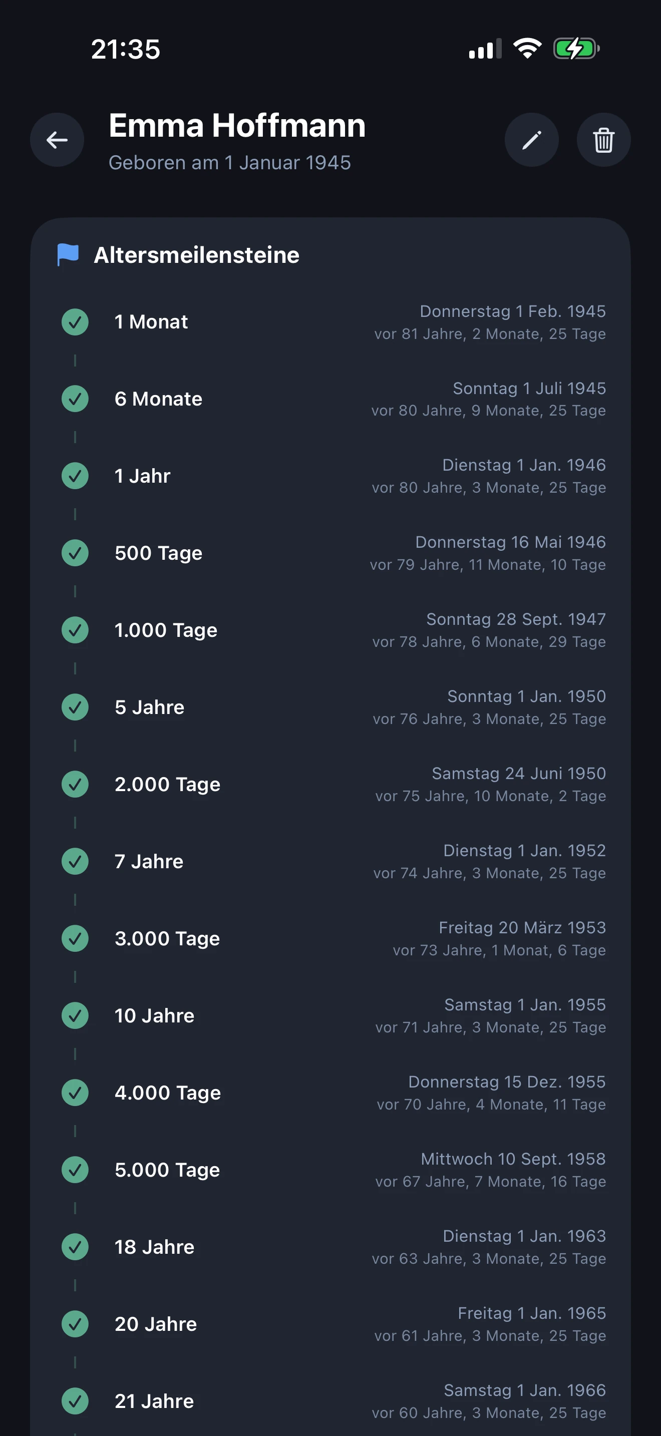Tap the date Samstag 24 Juni 1950
The width and height of the screenshot is (661, 1436).
(x=518, y=774)
